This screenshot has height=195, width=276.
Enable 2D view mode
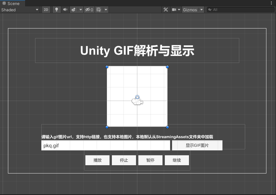(46, 10)
